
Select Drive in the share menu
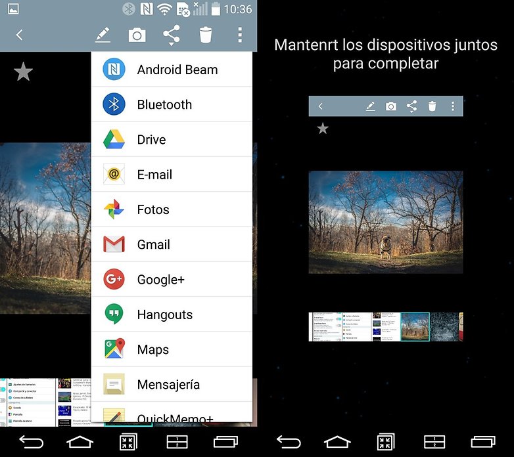click(x=172, y=139)
